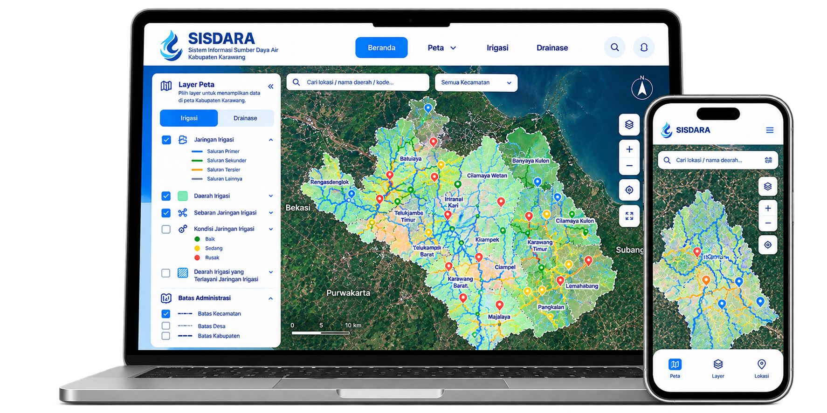
Task: Enable the Kondisi Jaringan Irigasi checkbox
Action: click(x=166, y=229)
